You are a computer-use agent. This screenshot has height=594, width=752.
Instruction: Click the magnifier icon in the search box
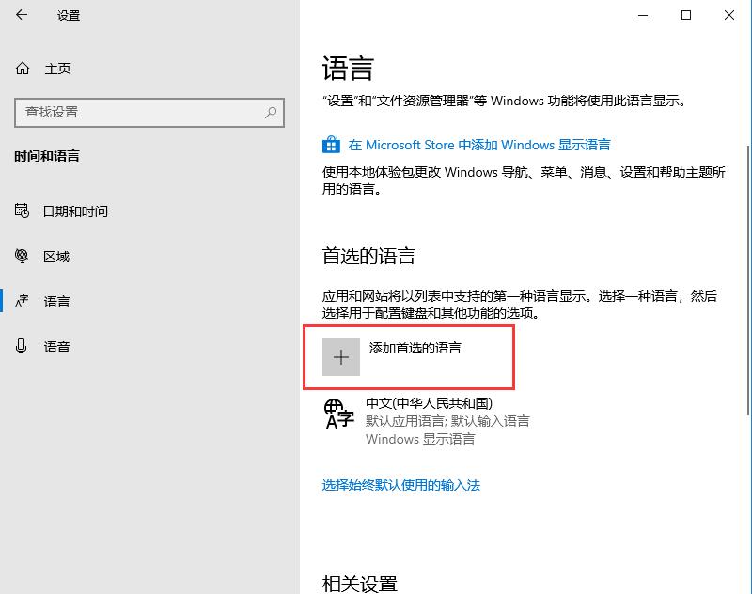(270, 113)
